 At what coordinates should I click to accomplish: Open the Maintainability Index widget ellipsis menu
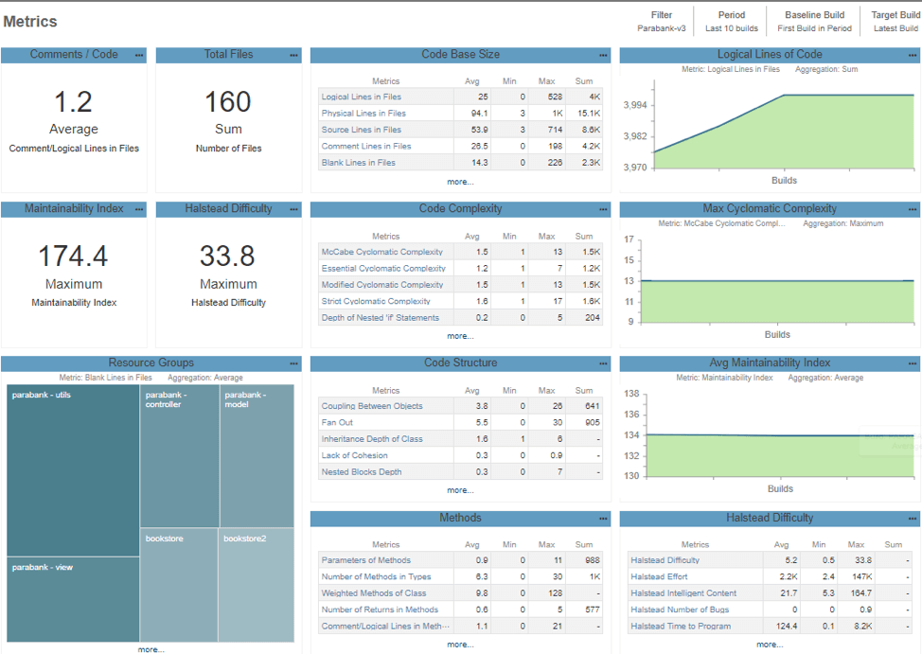click(x=139, y=210)
